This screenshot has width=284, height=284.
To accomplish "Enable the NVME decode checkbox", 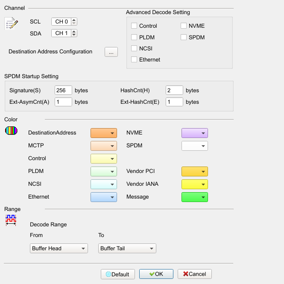I will tap(184, 26).
